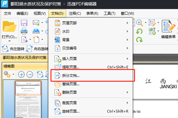Click green rotate counterclockwise icon
178x118 pixels.
[139, 31]
